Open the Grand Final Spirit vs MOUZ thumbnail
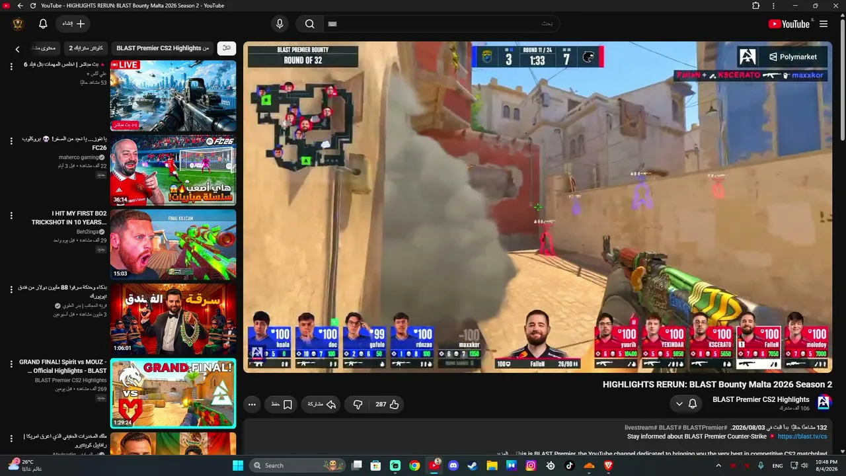 (173, 393)
